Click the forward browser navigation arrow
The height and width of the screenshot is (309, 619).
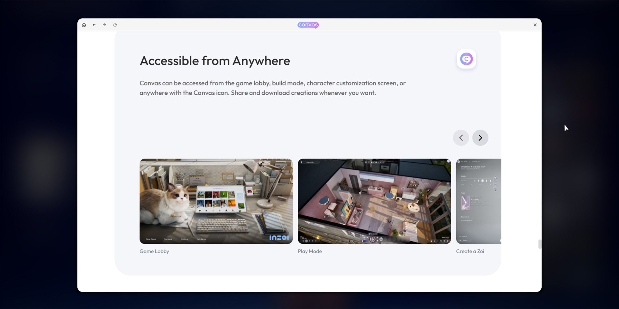[104, 25]
